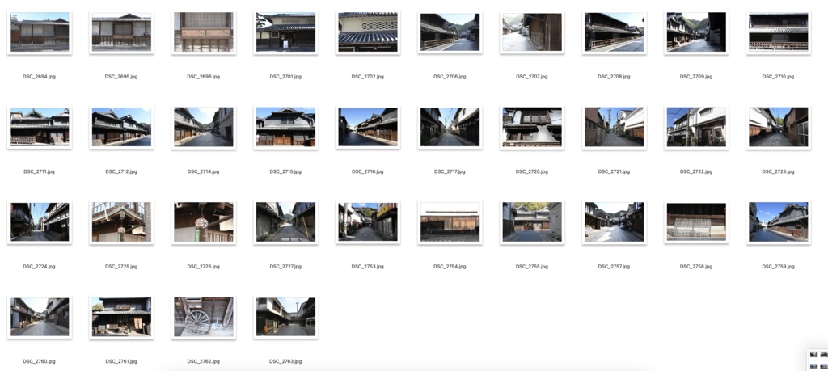Click the file name DSC_2694.jpg
This screenshot has height=371, width=828.
click(39, 77)
